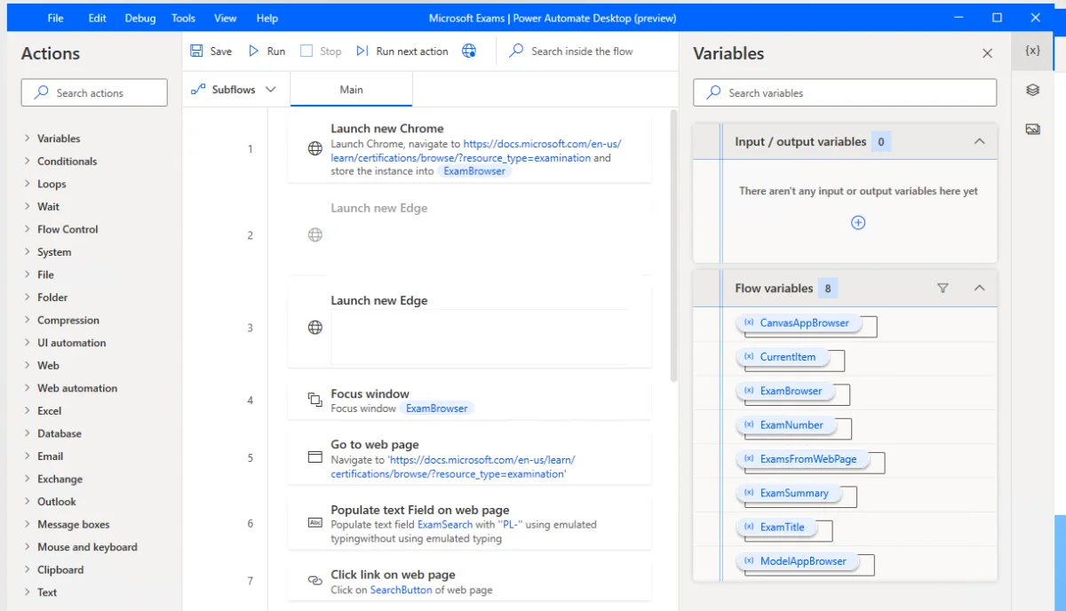Open the Tools menu
1066x611 pixels.
tap(184, 18)
